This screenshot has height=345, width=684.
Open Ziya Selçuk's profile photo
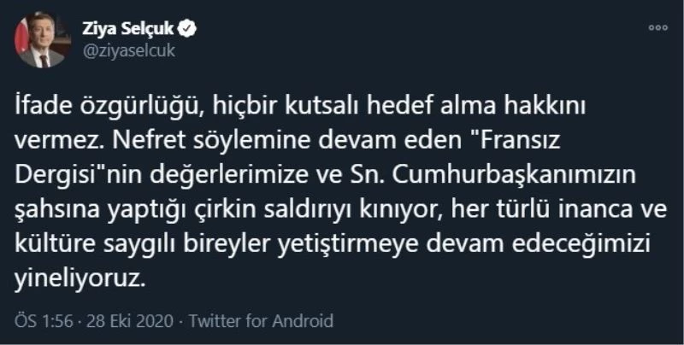[x=43, y=40]
